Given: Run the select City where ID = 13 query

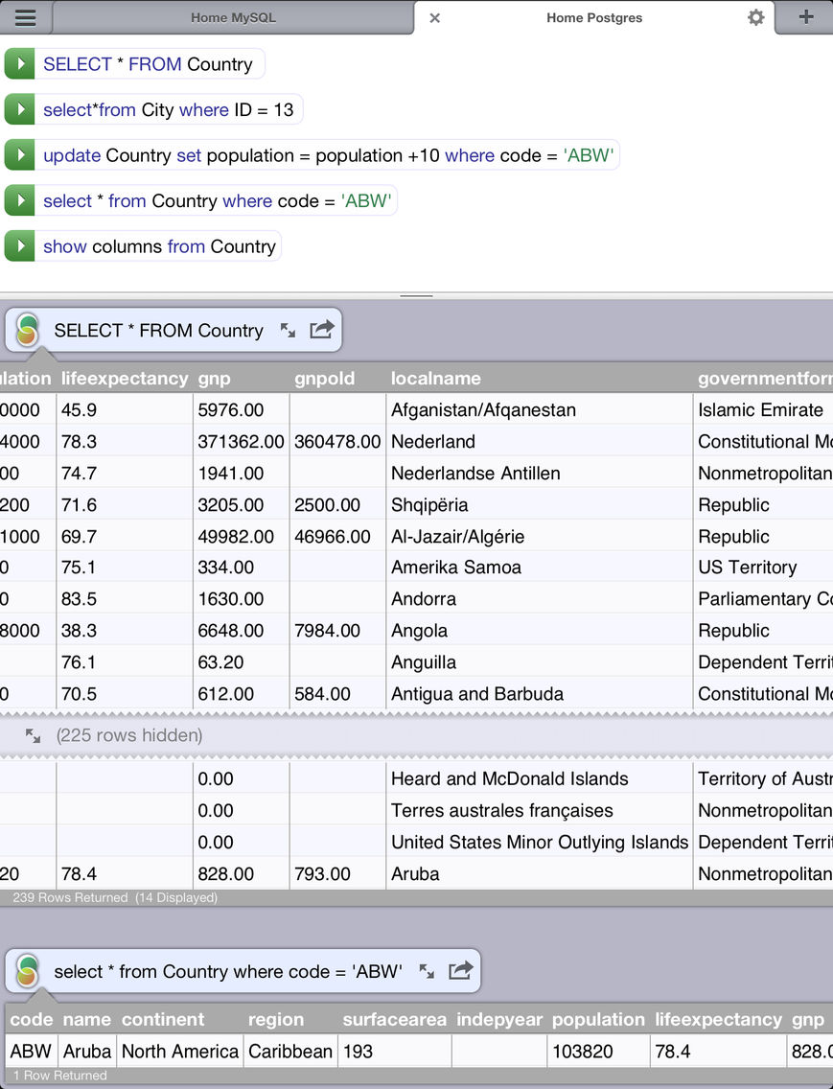Looking at the screenshot, I should (x=19, y=109).
